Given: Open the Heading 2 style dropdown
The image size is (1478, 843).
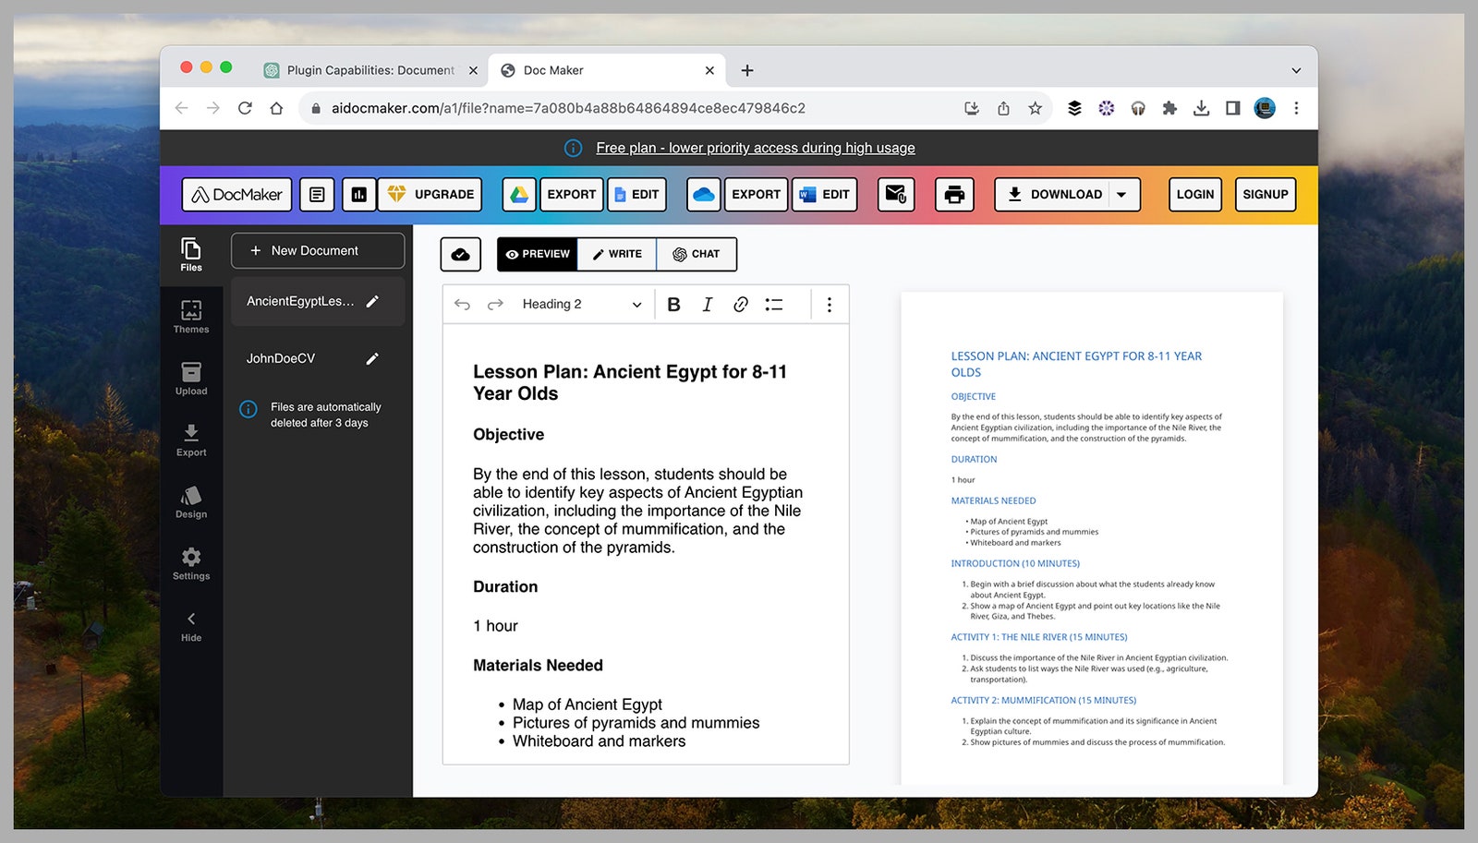Looking at the screenshot, I should (x=582, y=305).
